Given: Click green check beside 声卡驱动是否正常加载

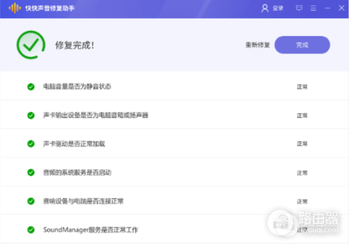Looking at the screenshot, I should pyautogui.click(x=31, y=143).
